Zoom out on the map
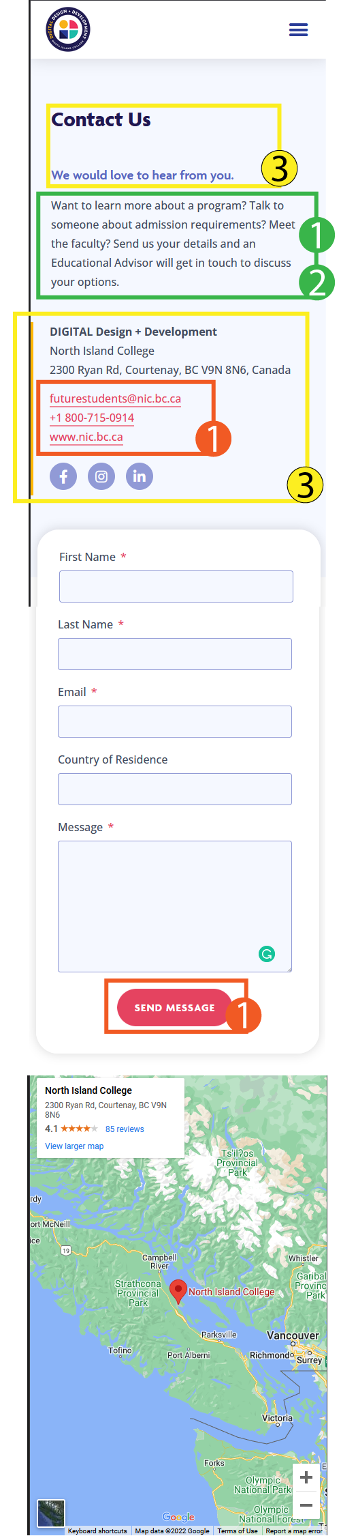 (x=306, y=1505)
